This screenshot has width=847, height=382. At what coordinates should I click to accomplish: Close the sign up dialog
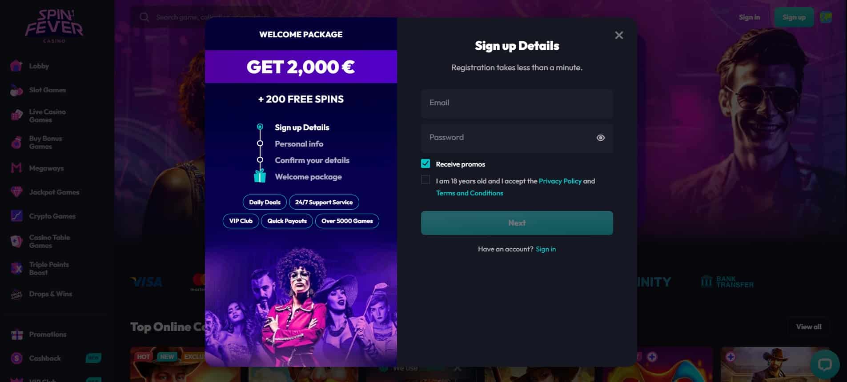[619, 35]
